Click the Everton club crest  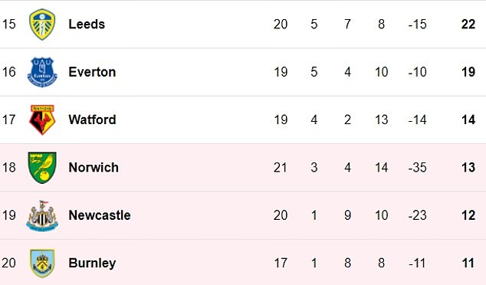point(42,72)
